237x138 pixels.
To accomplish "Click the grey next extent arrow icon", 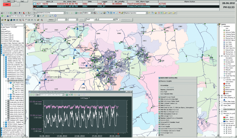I will 17,20.
